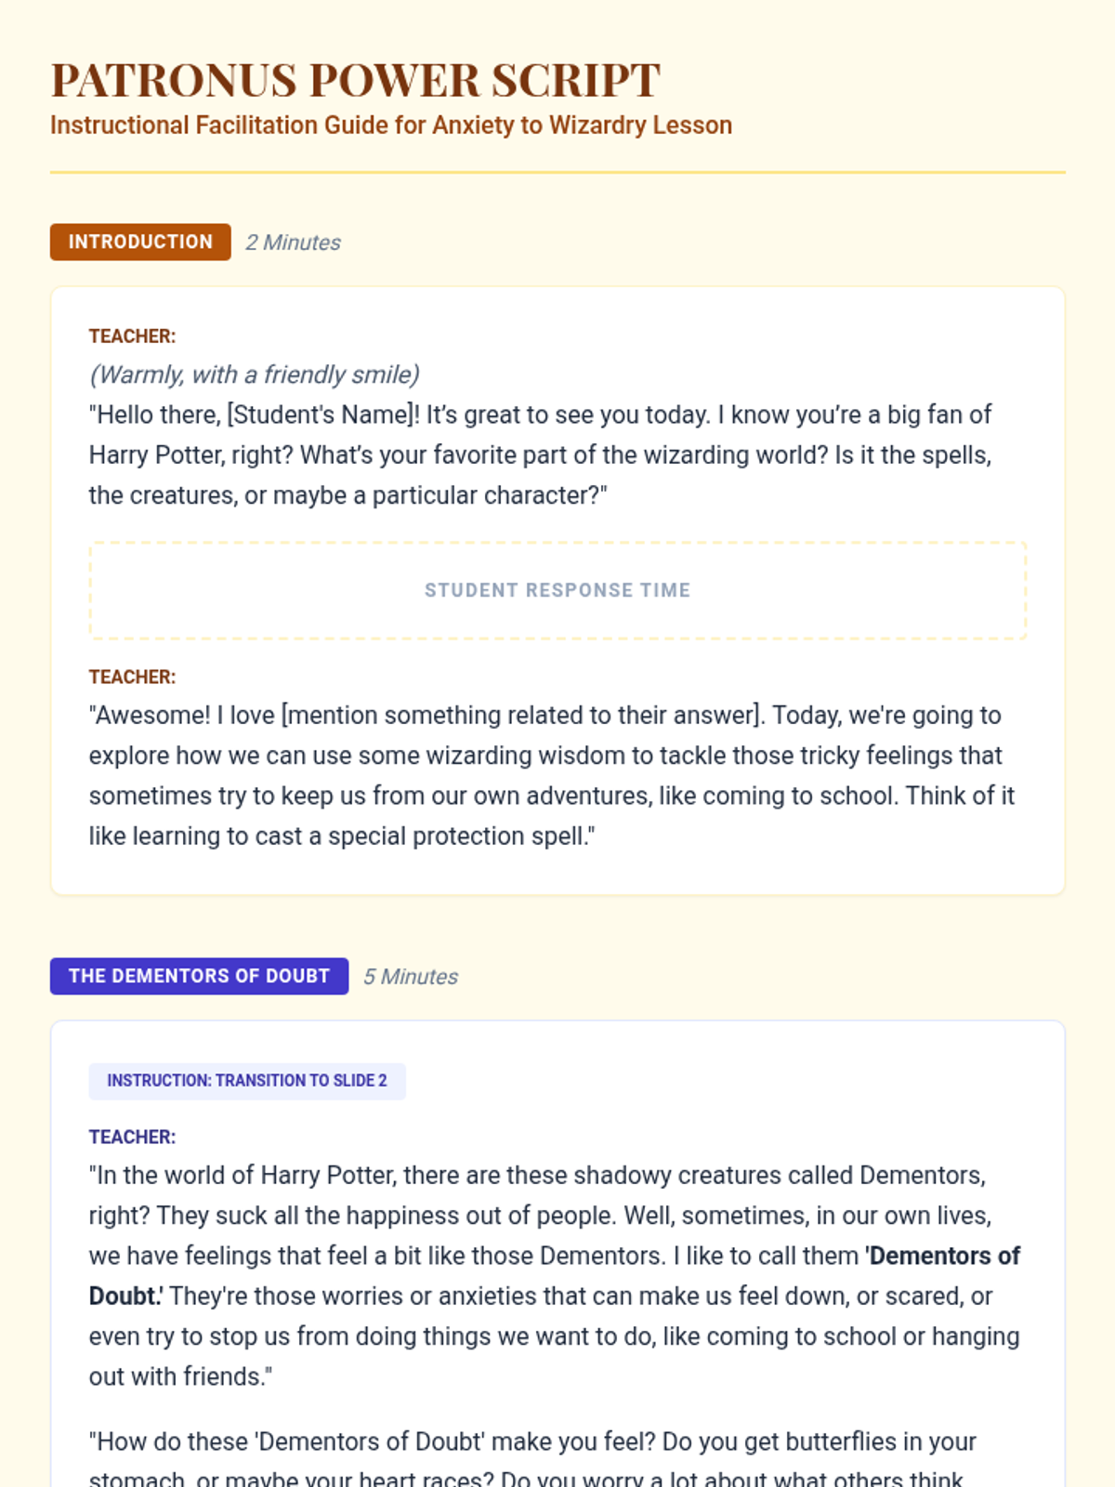Click the TEACHER label in Dementors section
Viewport: 1115px width, 1487px height.
(132, 1138)
